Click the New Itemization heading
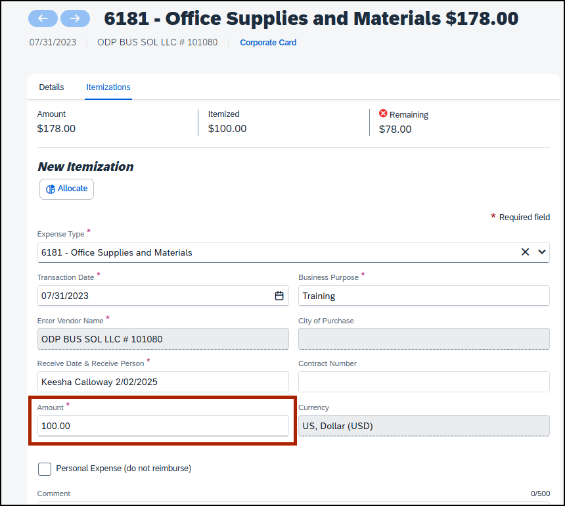 coord(86,166)
